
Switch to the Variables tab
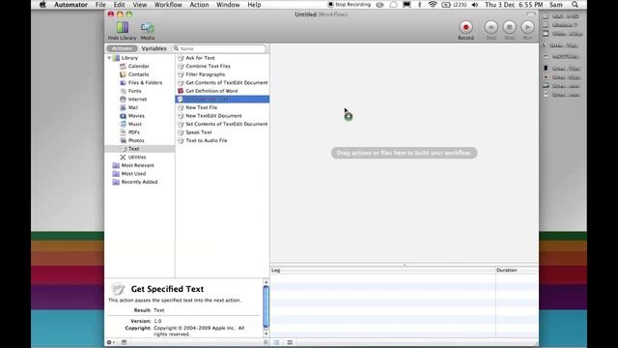(x=154, y=48)
